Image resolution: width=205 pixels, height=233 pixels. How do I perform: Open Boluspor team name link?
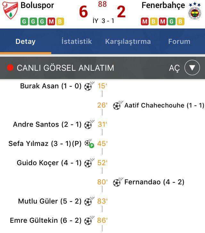tap(37, 5)
